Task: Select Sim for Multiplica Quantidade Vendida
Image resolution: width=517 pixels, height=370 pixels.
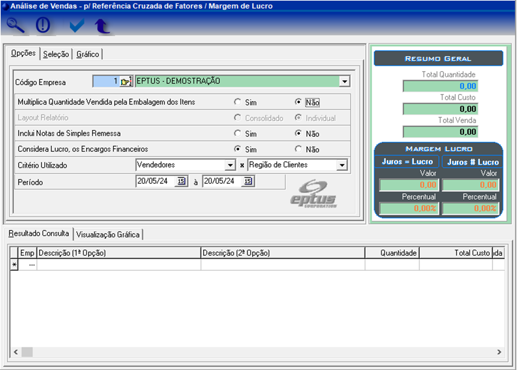Action: [x=237, y=102]
